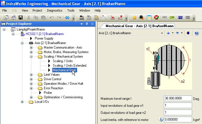Click the red up-right arrow icon
Screen dimensions: 202x124
click(120, 18)
